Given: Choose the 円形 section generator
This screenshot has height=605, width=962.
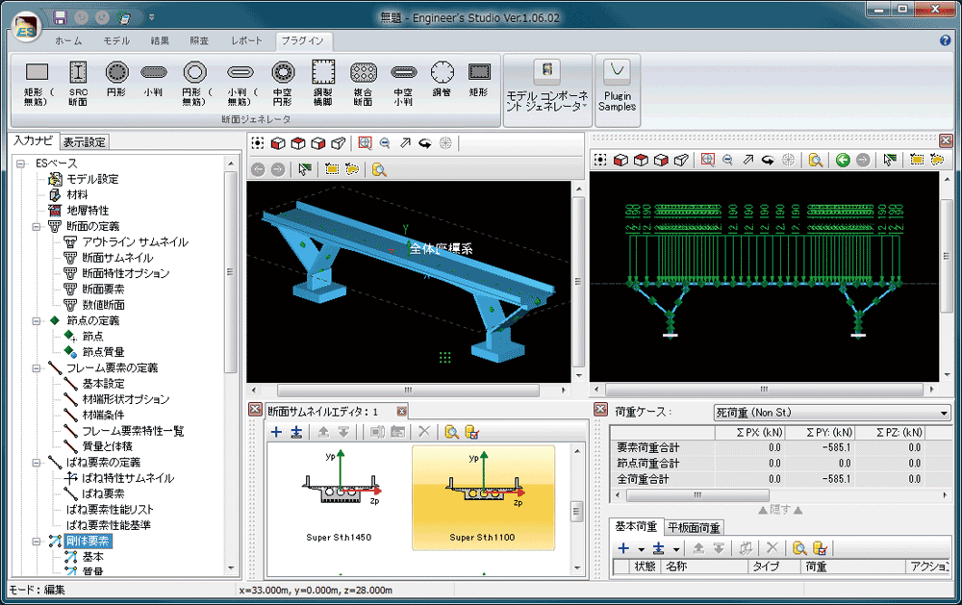Looking at the screenshot, I should click(116, 79).
